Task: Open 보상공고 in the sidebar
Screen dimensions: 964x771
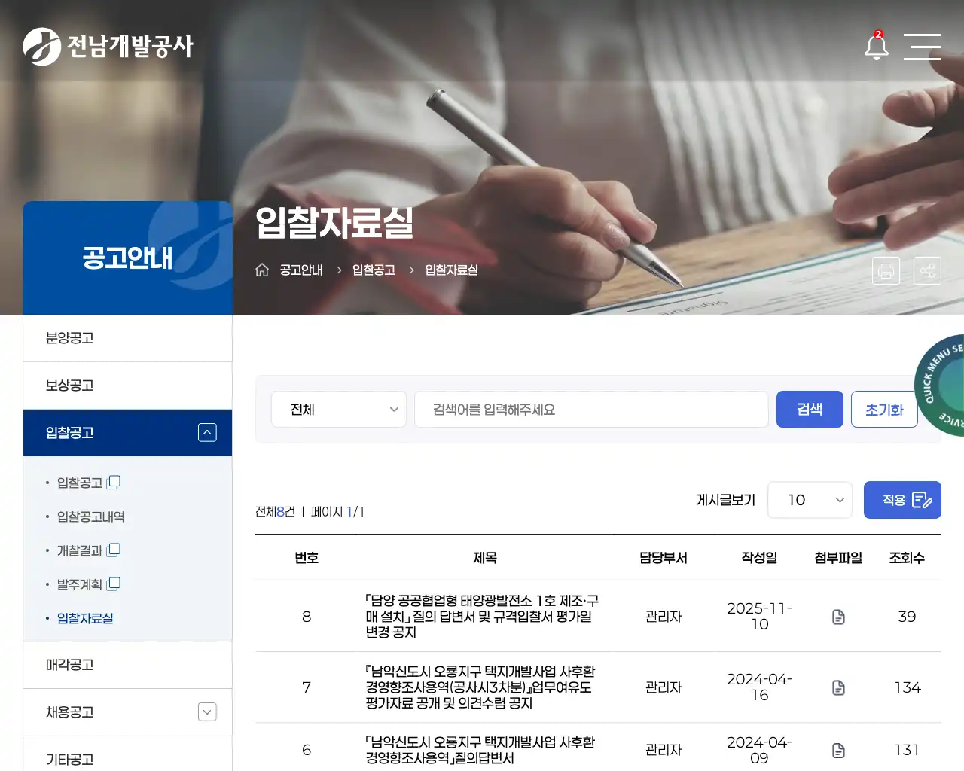Action: [x=127, y=385]
